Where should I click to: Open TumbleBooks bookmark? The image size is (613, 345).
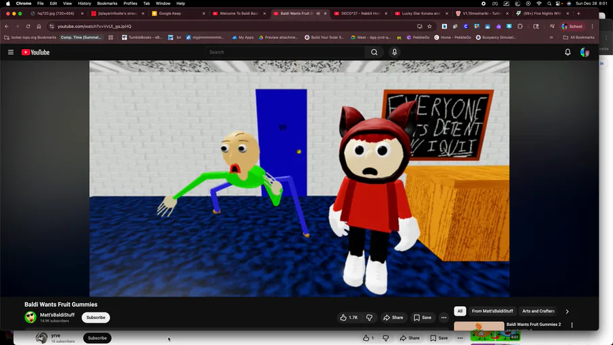point(142,37)
